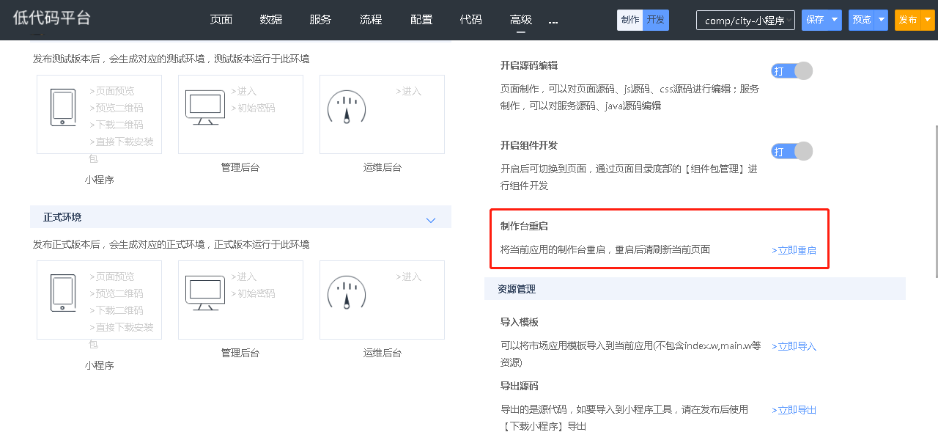Collapse the 正式环境 section chevron
938x432 pixels.
(x=431, y=220)
